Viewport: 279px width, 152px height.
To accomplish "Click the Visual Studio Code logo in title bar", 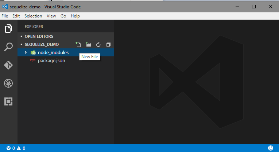I will [x=5, y=7].
